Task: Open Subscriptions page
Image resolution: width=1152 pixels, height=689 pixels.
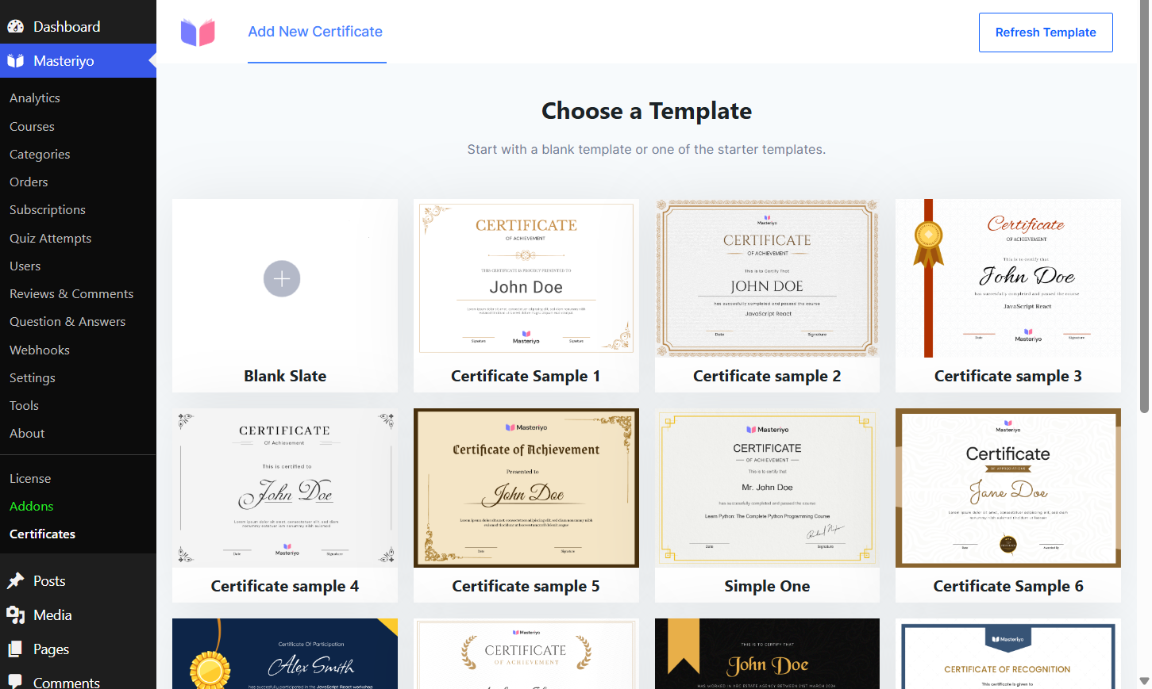Action: pos(48,209)
